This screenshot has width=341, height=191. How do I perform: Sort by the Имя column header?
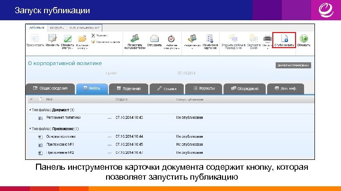coord(49,99)
